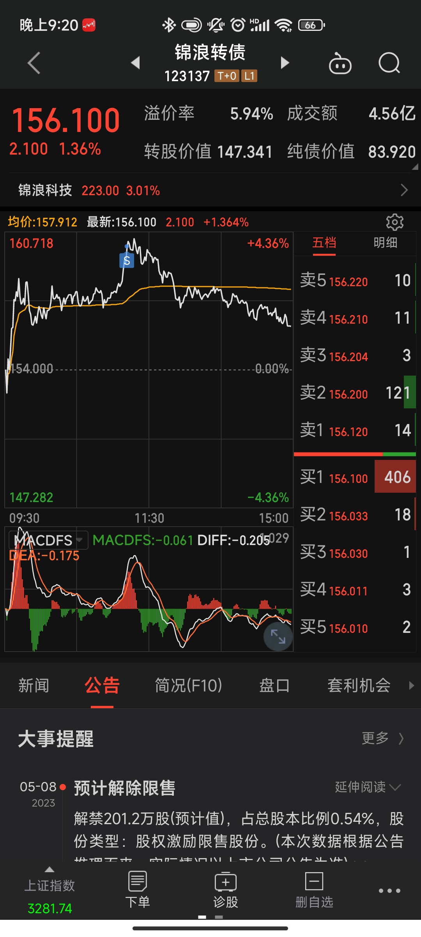
Task: Open the 锦浪科技 underlying stock row
Action: point(210,191)
